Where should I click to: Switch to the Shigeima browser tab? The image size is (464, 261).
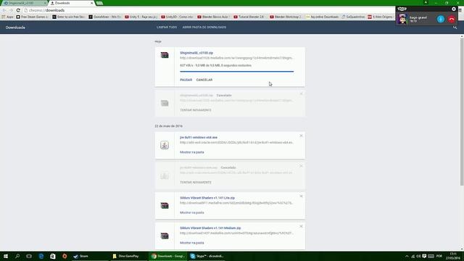pyautogui.click(x=24, y=3)
